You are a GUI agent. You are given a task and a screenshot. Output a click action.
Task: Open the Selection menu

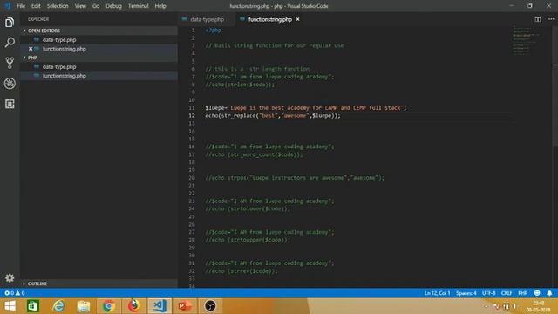pyautogui.click(x=58, y=6)
